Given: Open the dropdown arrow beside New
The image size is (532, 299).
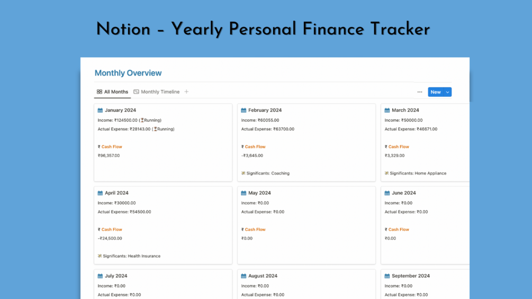Looking at the screenshot, I should pyautogui.click(x=448, y=92).
